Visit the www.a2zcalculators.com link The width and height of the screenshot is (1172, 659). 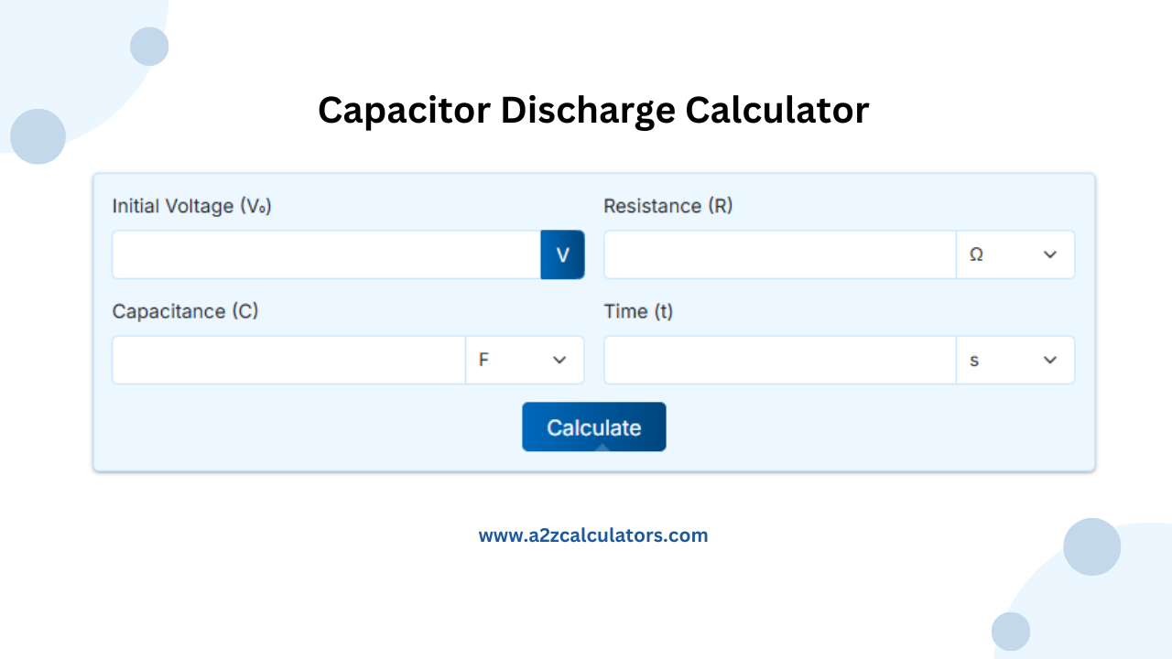[593, 535]
